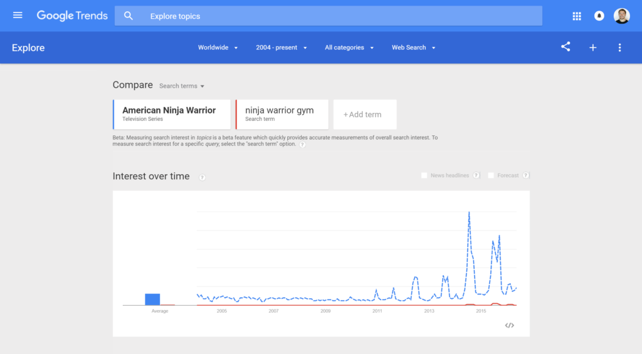The width and height of the screenshot is (642, 354).
Task: Enable the News headlines checkbox
Action: click(424, 175)
